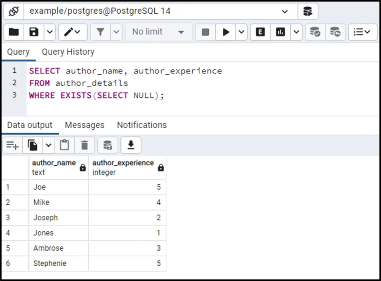Open the Notifications tab
Screen dimensions: 381x281
141,125
